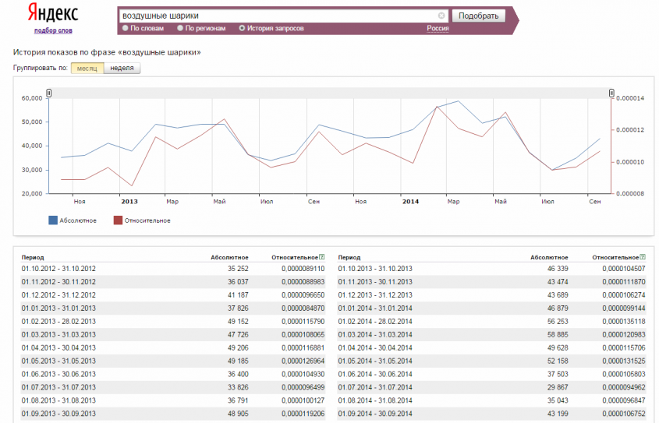Click the Абсолютное header in right table
Viewport: 659px width, 423px height.
click(549, 257)
